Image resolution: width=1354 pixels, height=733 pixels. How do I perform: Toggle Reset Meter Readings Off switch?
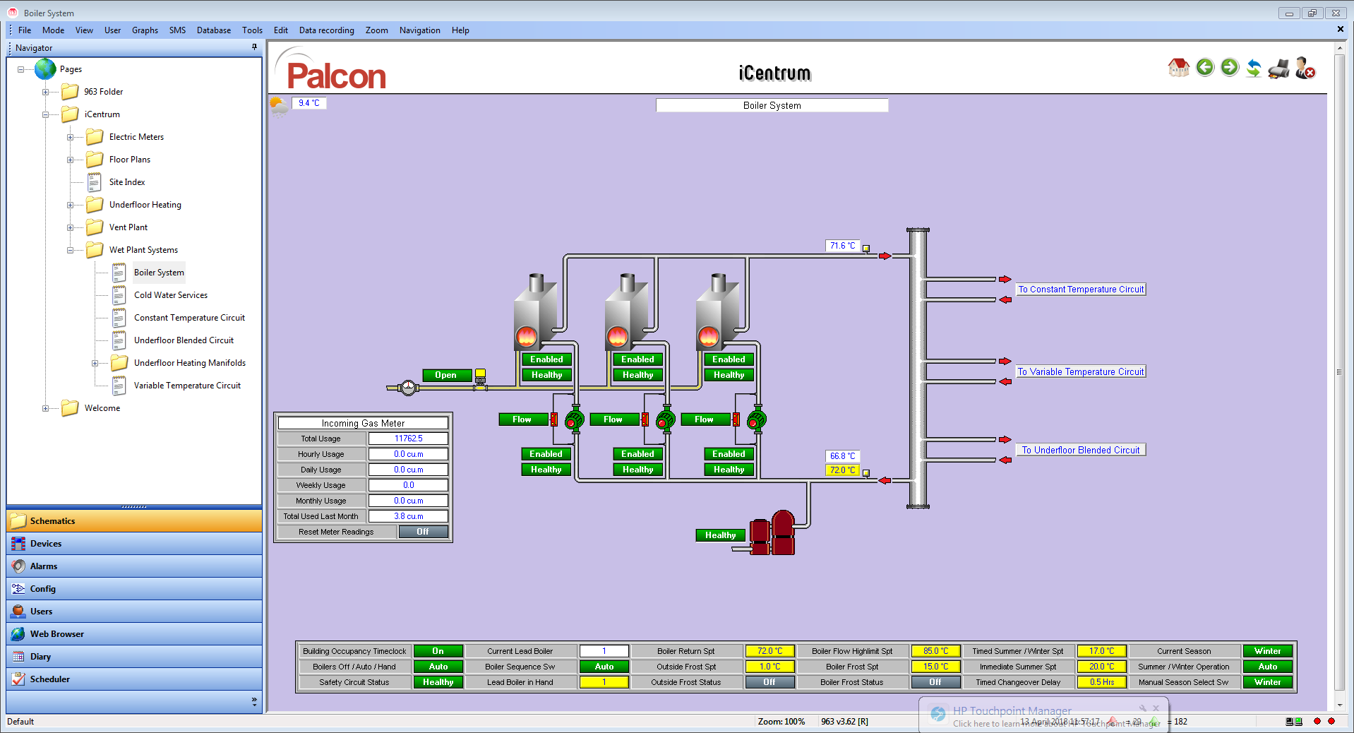coord(423,532)
